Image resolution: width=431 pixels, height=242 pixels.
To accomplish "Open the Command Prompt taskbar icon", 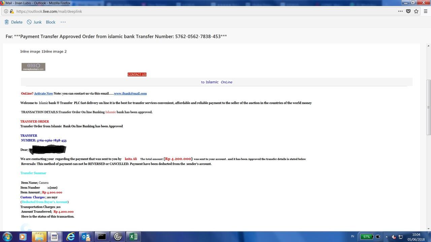I will click(x=102, y=237).
